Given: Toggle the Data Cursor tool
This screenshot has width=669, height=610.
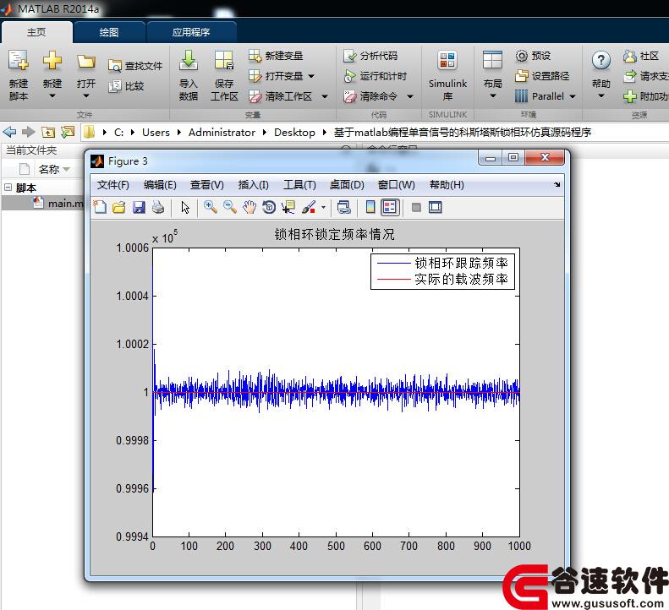Looking at the screenshot, I should pos(288,208).
